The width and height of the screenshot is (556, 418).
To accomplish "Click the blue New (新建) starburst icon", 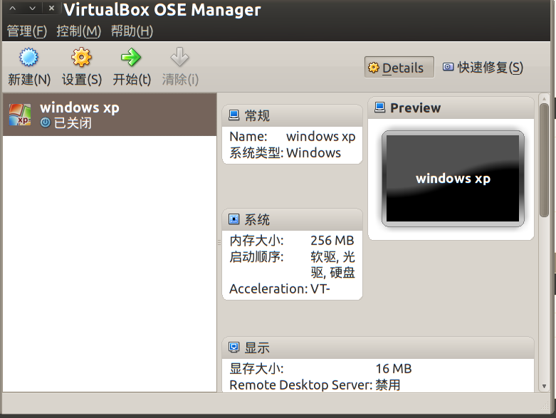I will tap(28, 57).
